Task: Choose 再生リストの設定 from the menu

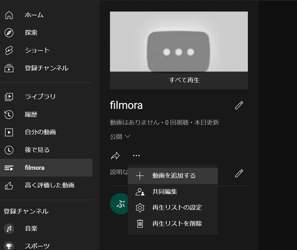Action: 173,208
